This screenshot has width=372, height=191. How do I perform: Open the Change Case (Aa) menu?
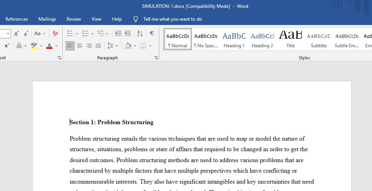point(38,34)
